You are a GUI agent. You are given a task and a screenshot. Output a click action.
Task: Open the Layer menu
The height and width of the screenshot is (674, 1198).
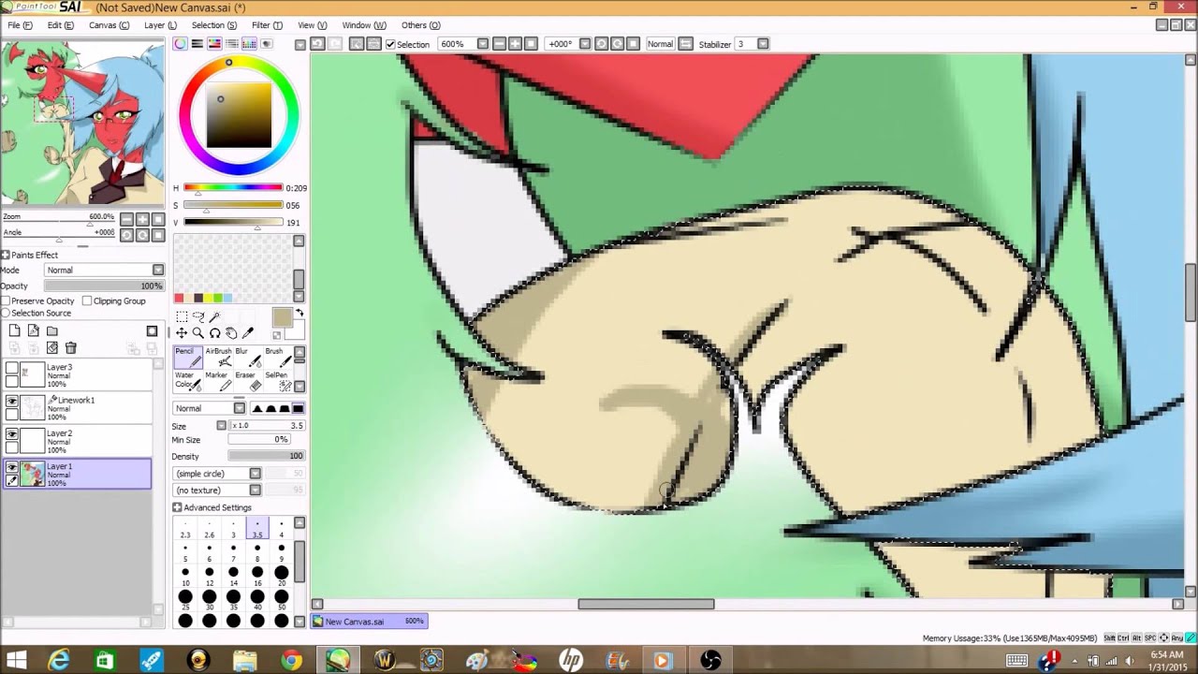160,25
